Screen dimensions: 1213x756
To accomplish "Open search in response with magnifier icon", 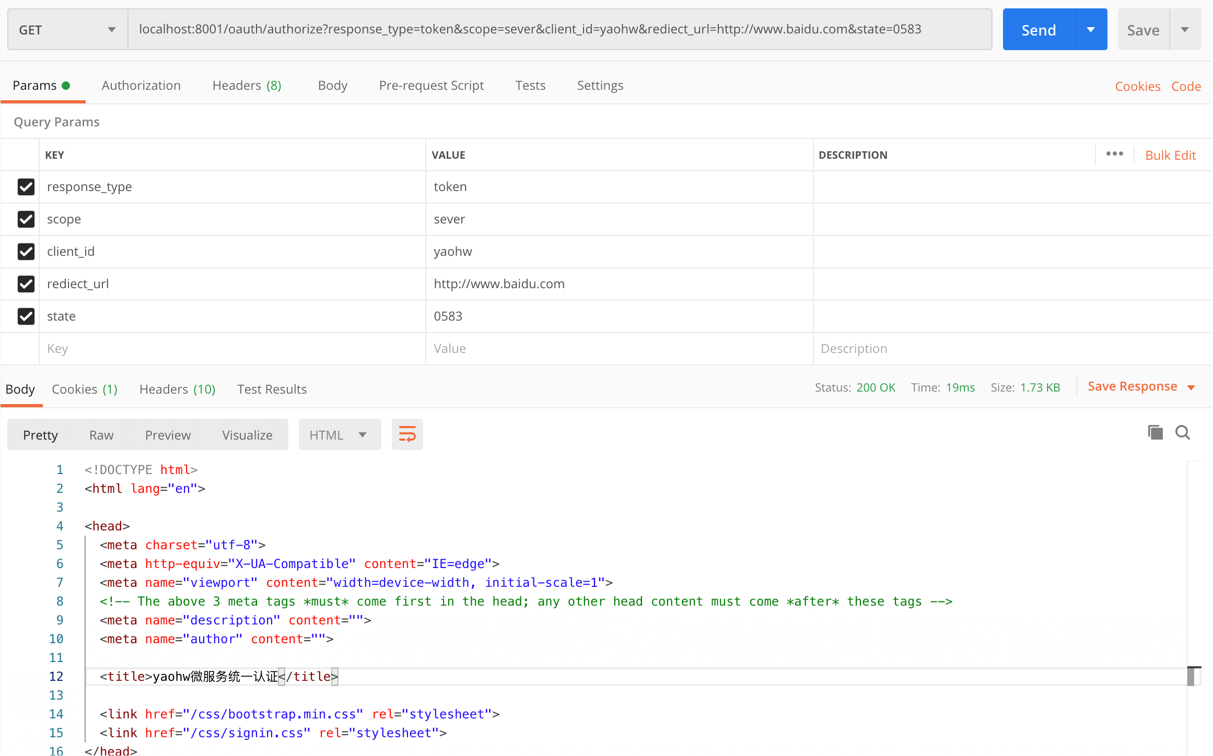I will 1183,432.
